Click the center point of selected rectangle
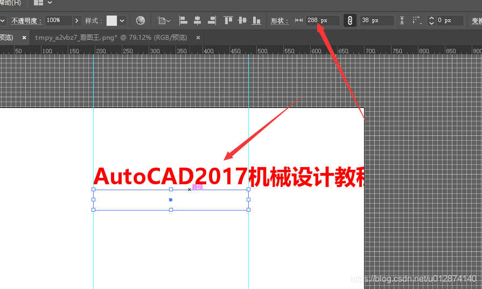Image resolution: width=482 pixels, height=289 pixels. [171, 200]
